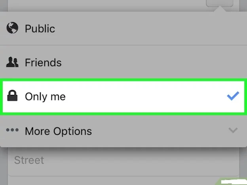The width and height of the screenshot is (247, 185).
Task: Click the two-people Friends icon
Action: (12, 62)
